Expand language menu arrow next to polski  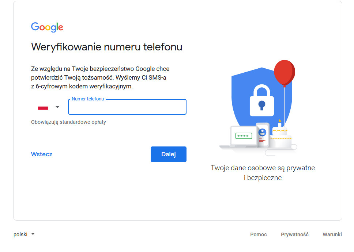(x=33, y=234)
